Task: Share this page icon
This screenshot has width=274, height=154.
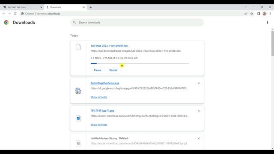Action: coord(246,14)
